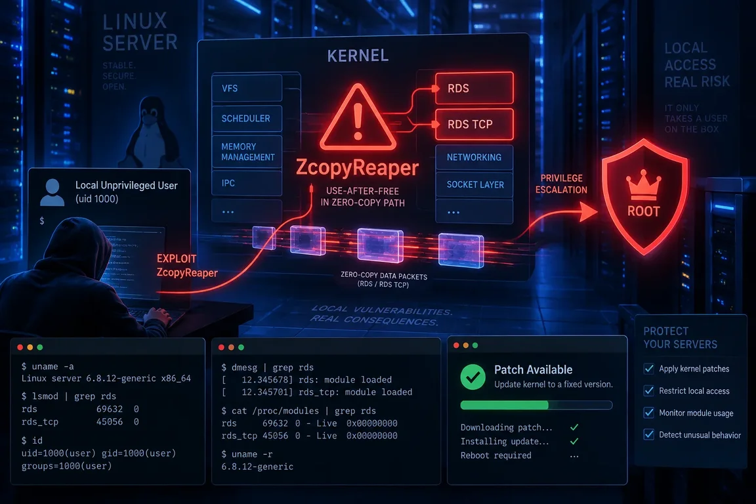Click the crown symbol inside the ROOT shield
The height and width of the screenshot is (504, 756).
pyautogui.click(x=644, y=184)
